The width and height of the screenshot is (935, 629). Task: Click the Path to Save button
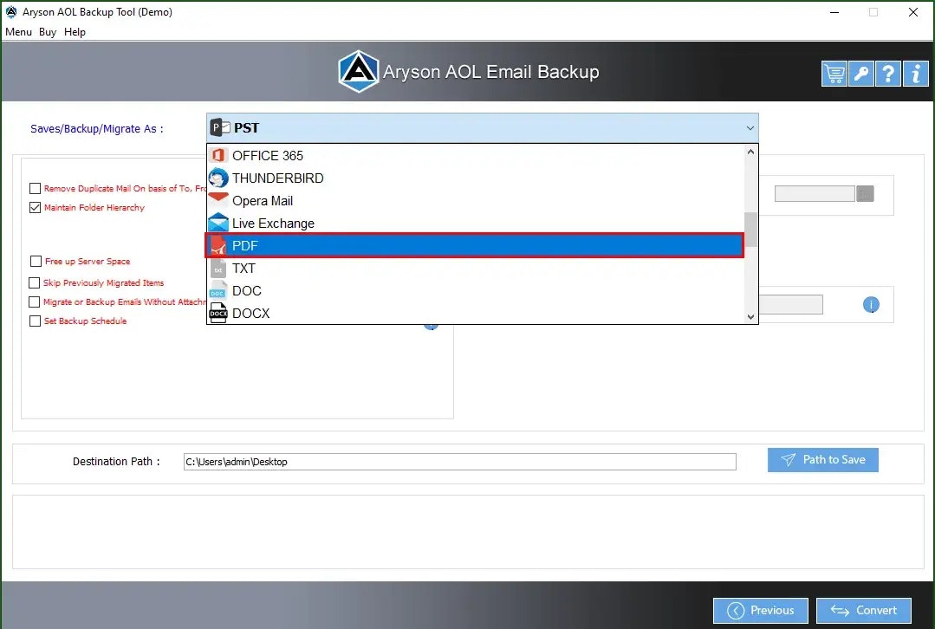(x=823, y=460)
